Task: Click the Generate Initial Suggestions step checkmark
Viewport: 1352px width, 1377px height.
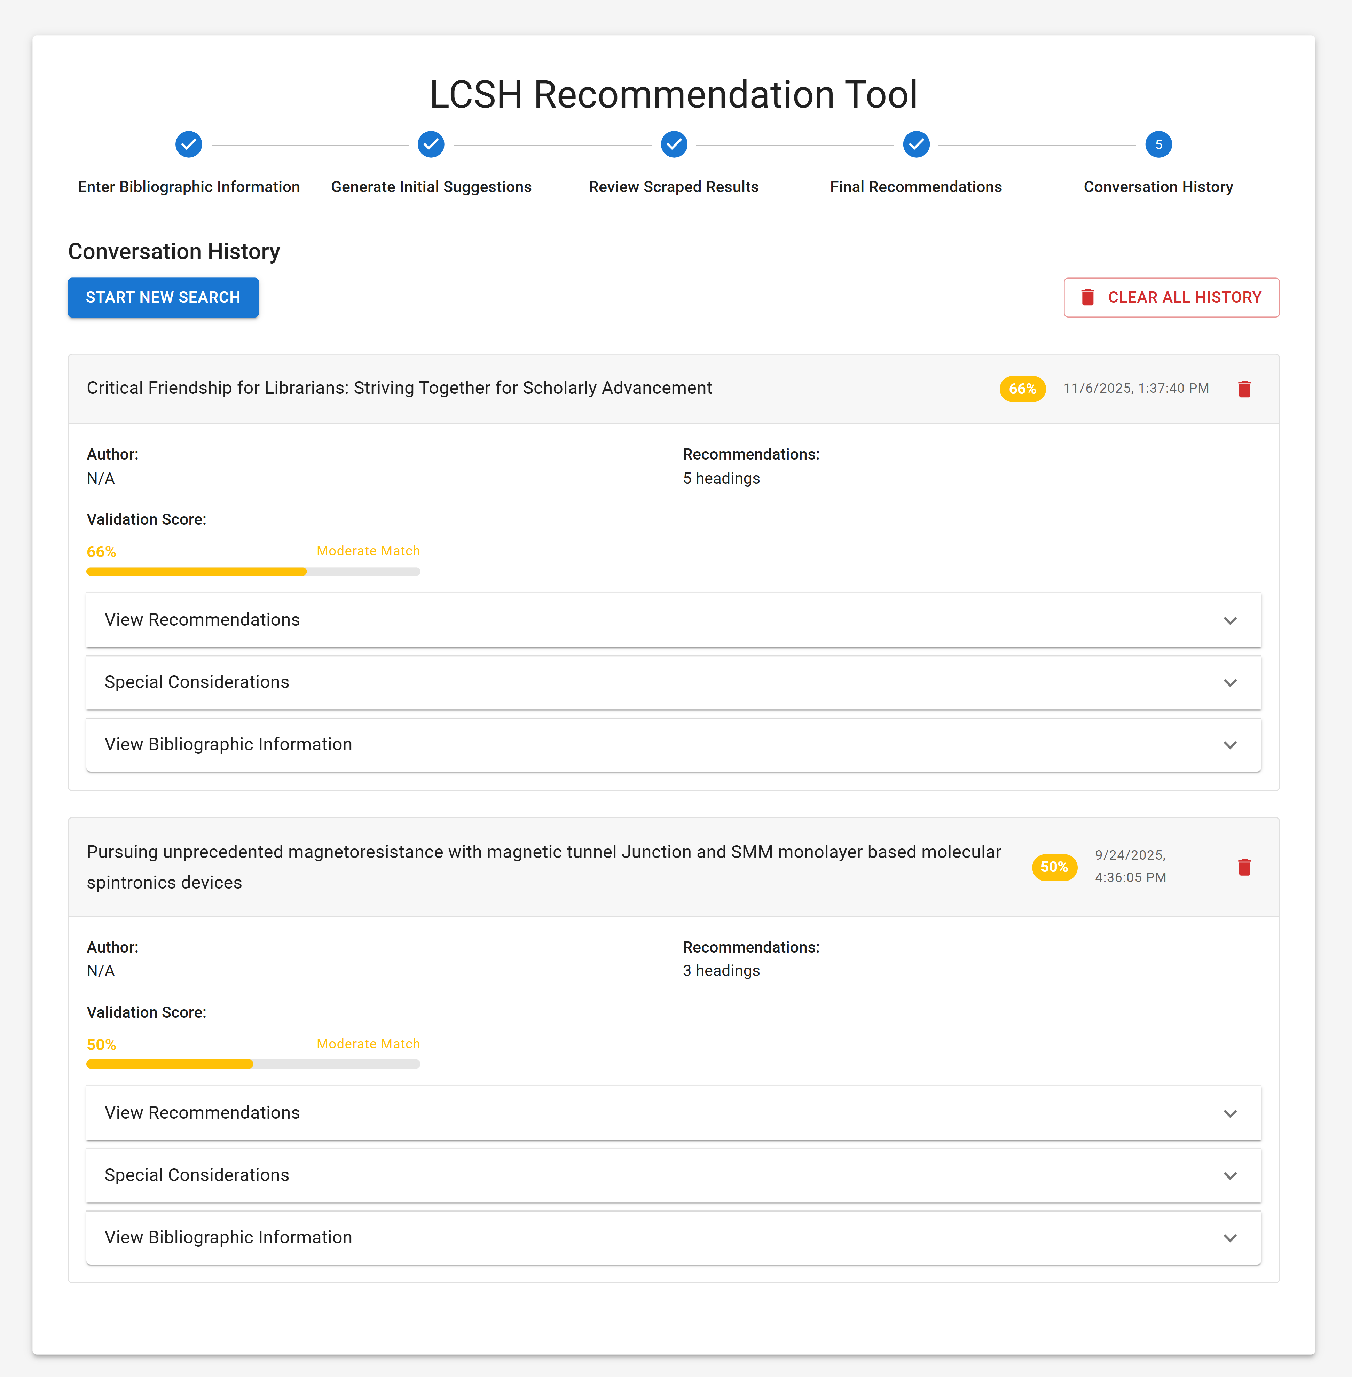Action: pos(431,144)
